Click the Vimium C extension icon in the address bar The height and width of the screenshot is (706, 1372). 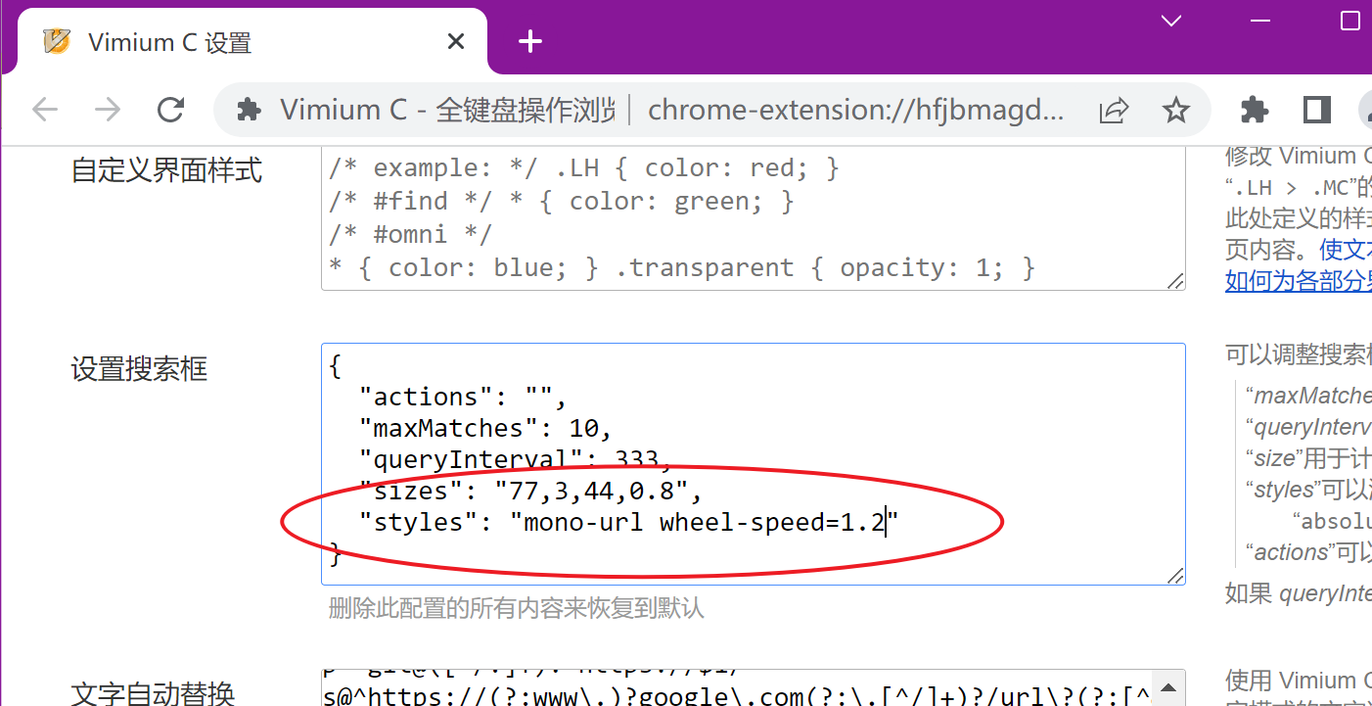[249, 110]
